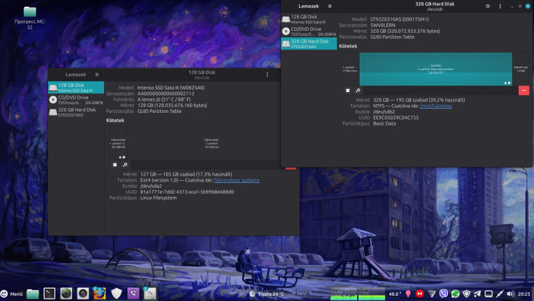Select CD/DVD Drive in 320 GB window sidebar
Screen dimensions: 534x301
tap(309, 31)
